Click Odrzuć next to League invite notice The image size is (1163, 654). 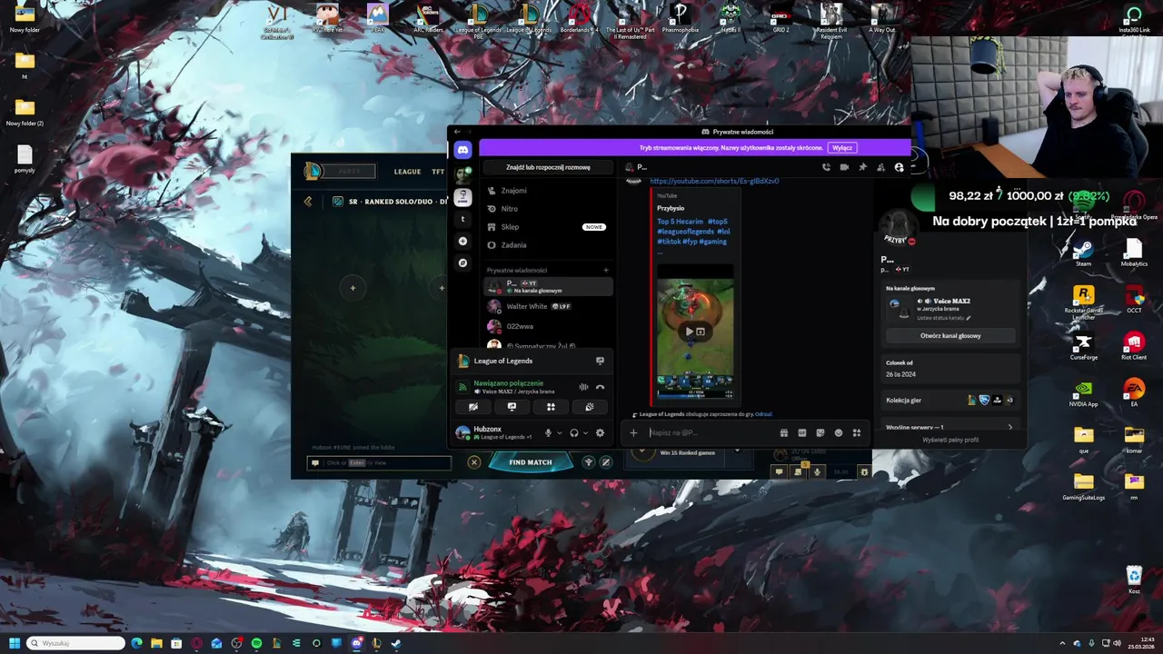[x=763, y=414]
